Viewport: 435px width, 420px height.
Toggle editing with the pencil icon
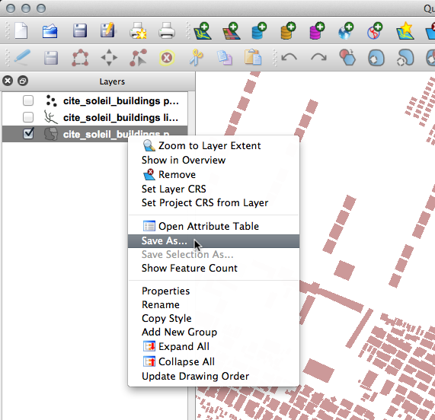click(22, 57)
